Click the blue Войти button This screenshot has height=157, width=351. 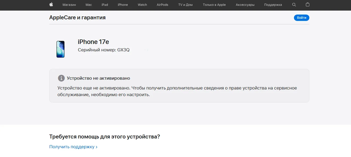coord(301,18)
